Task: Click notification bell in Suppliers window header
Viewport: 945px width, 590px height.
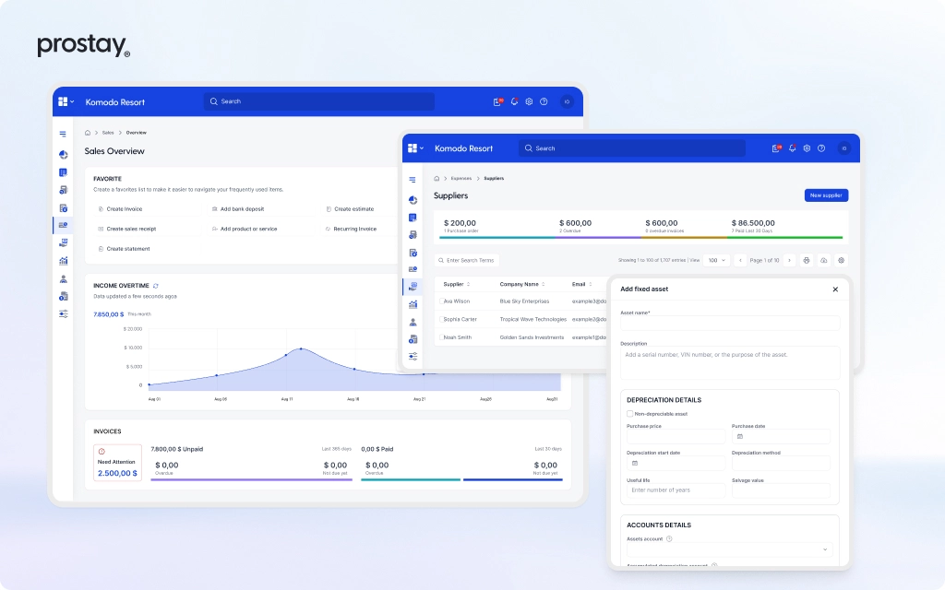Action: tap(793, 148)
